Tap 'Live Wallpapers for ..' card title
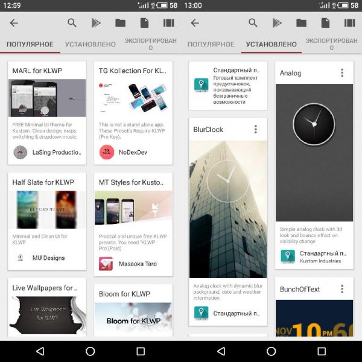The image size is (362, 362). point(45,288)
